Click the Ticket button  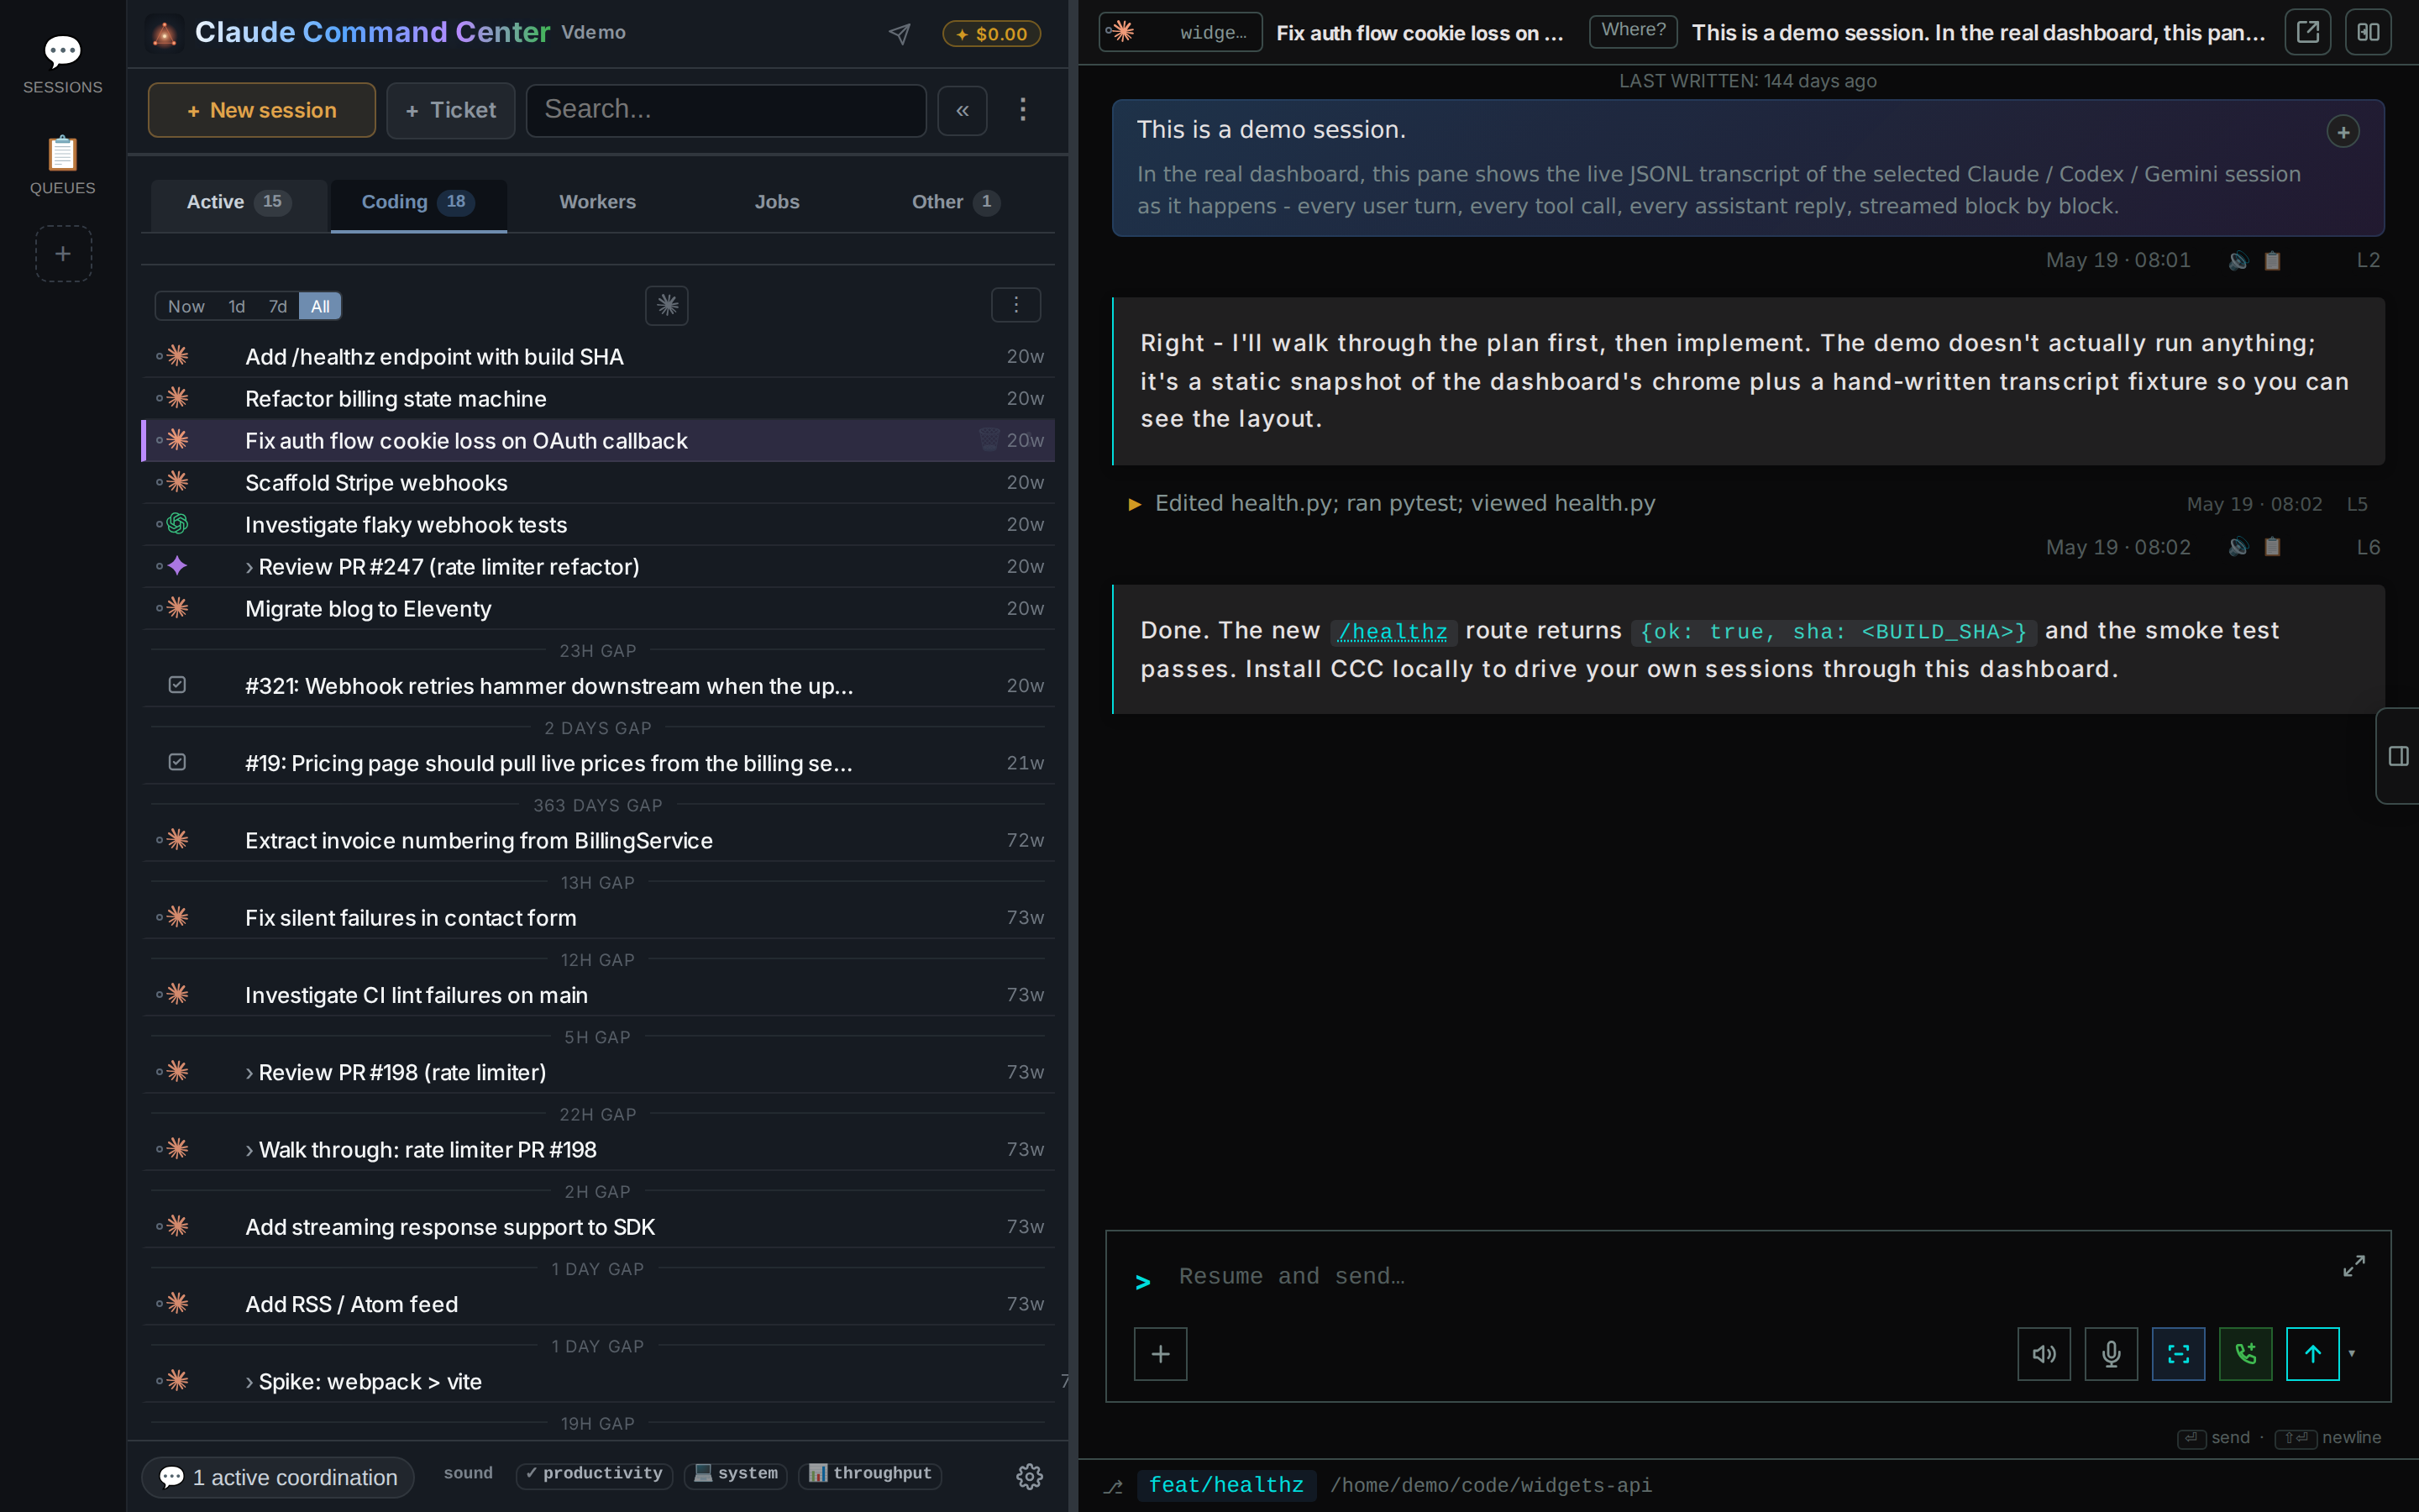(x=451, y=110)
